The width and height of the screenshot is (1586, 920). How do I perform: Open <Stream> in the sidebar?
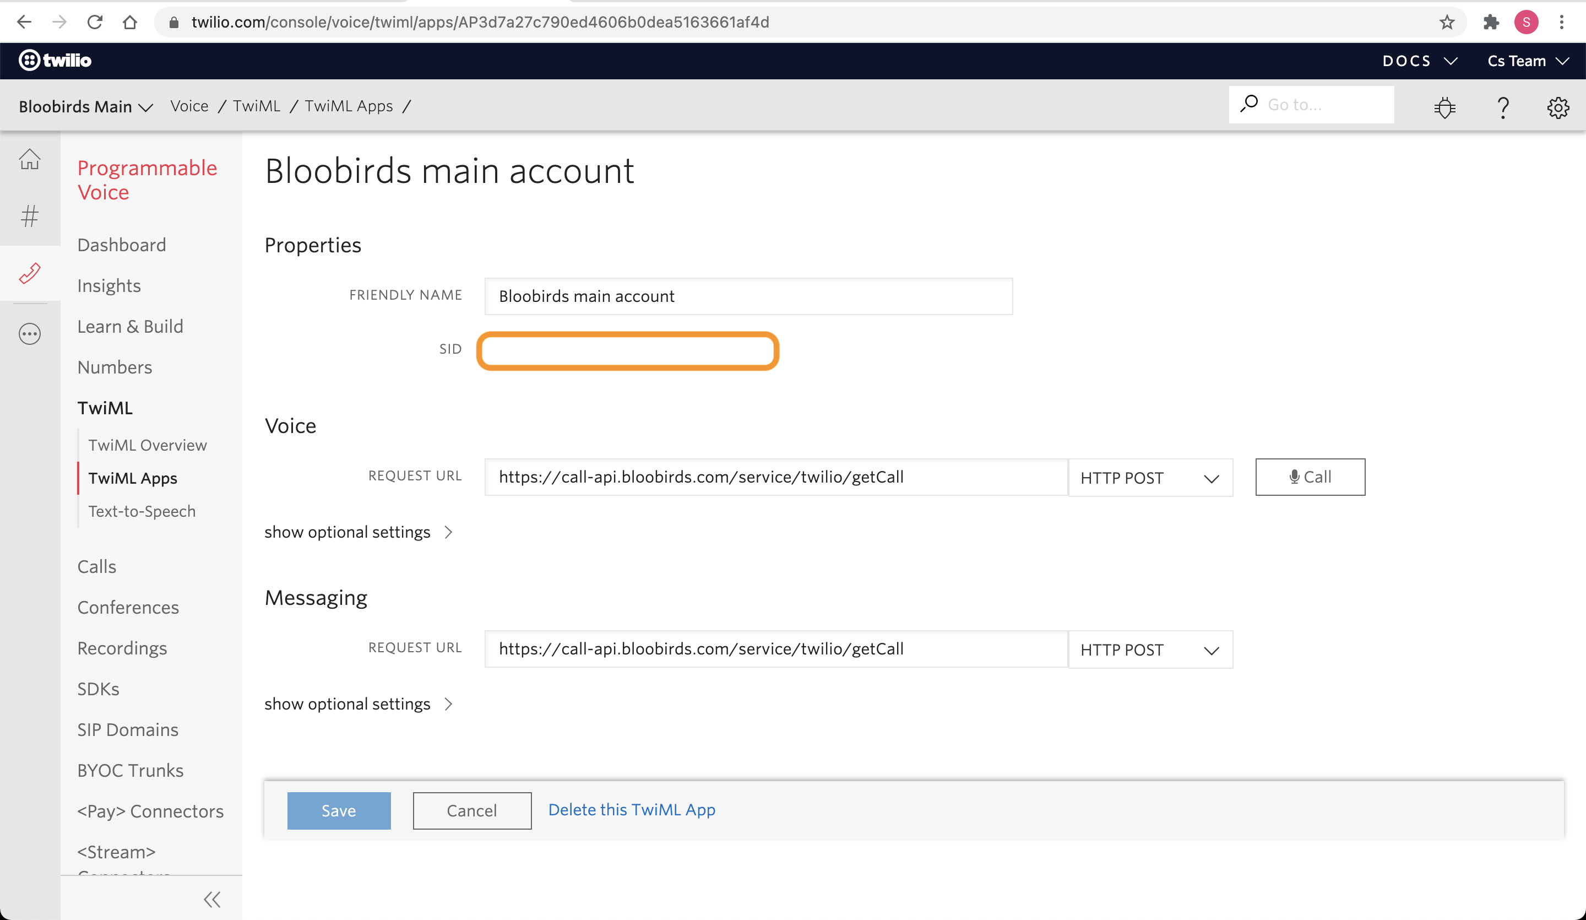click(116, 852)
